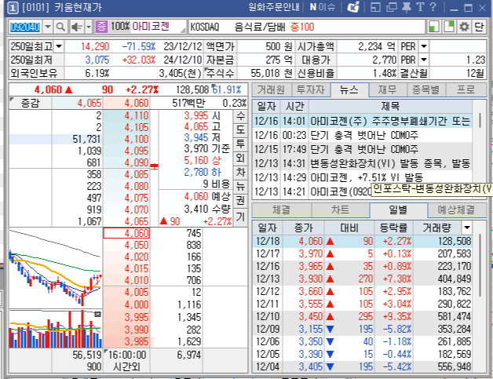Click the window layout icon in title bar

tap(376, 7)
